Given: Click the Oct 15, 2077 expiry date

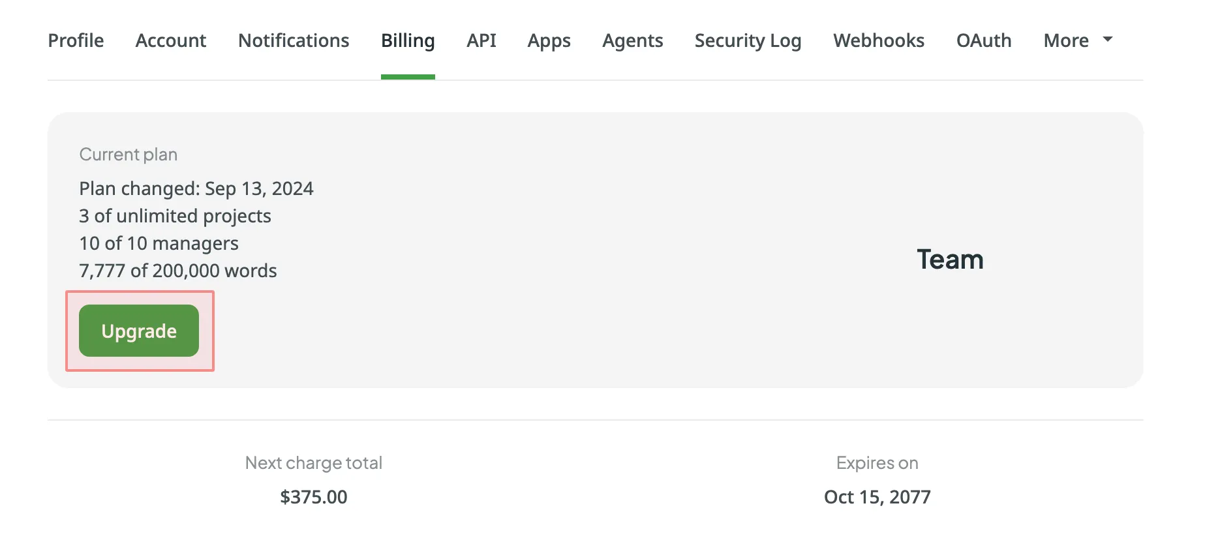Looking at the screenshot, I should pos(877,497).
